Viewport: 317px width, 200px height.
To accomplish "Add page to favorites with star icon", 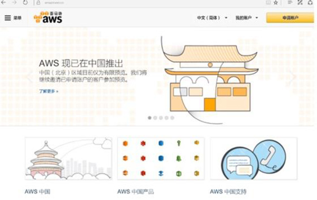I will pyautogui.click(x=276, y=3).
